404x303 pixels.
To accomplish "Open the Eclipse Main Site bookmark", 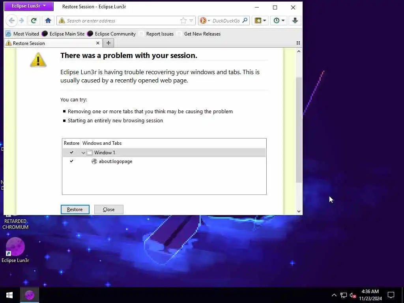I will coord(63,34).
